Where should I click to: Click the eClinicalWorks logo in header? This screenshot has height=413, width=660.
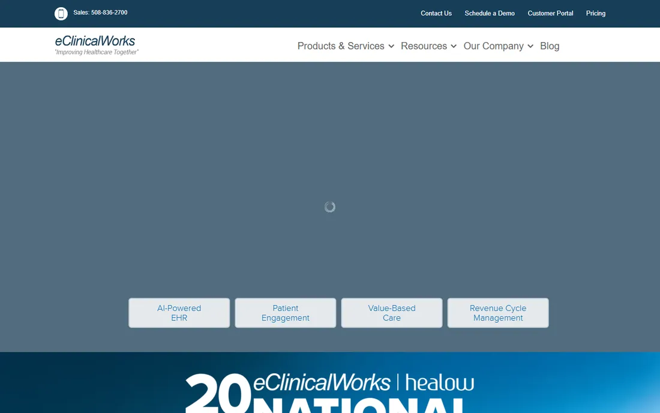(97, 45)
